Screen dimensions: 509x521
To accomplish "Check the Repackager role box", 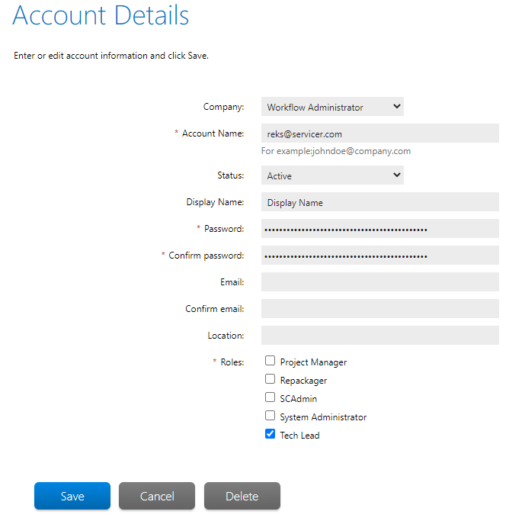I will tap(270, 379).
